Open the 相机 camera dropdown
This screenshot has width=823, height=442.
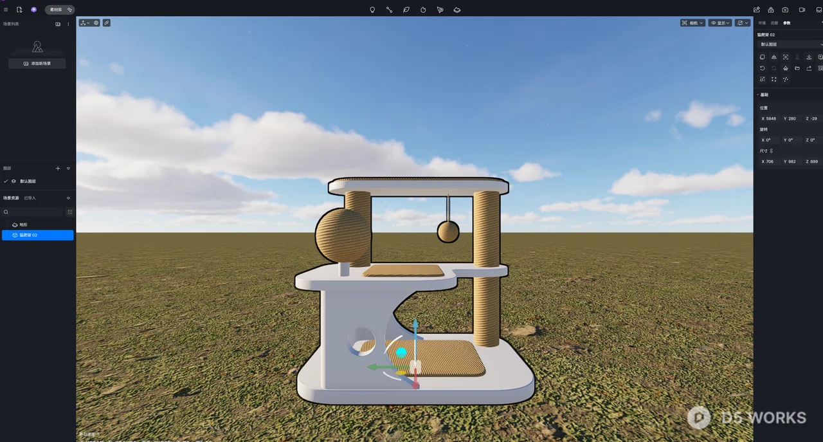[693, 23]
